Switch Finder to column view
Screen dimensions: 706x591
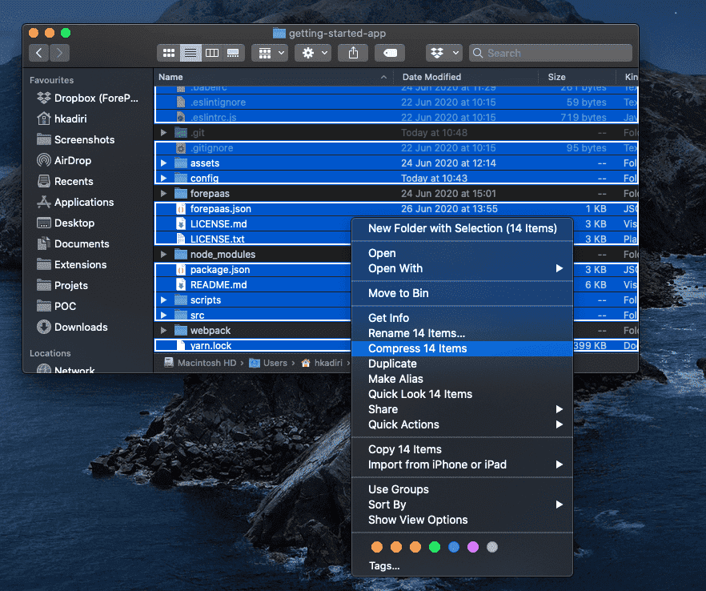[212, 53]
